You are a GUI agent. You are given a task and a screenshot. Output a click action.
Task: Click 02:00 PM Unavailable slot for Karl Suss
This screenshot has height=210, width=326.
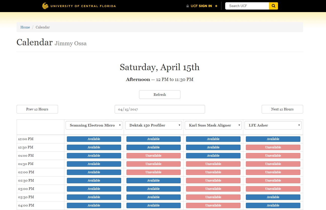(213, 172)
